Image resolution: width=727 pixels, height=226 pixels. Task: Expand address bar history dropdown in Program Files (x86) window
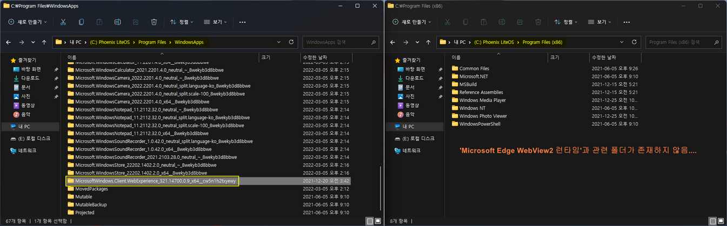[x=622, y=42]
